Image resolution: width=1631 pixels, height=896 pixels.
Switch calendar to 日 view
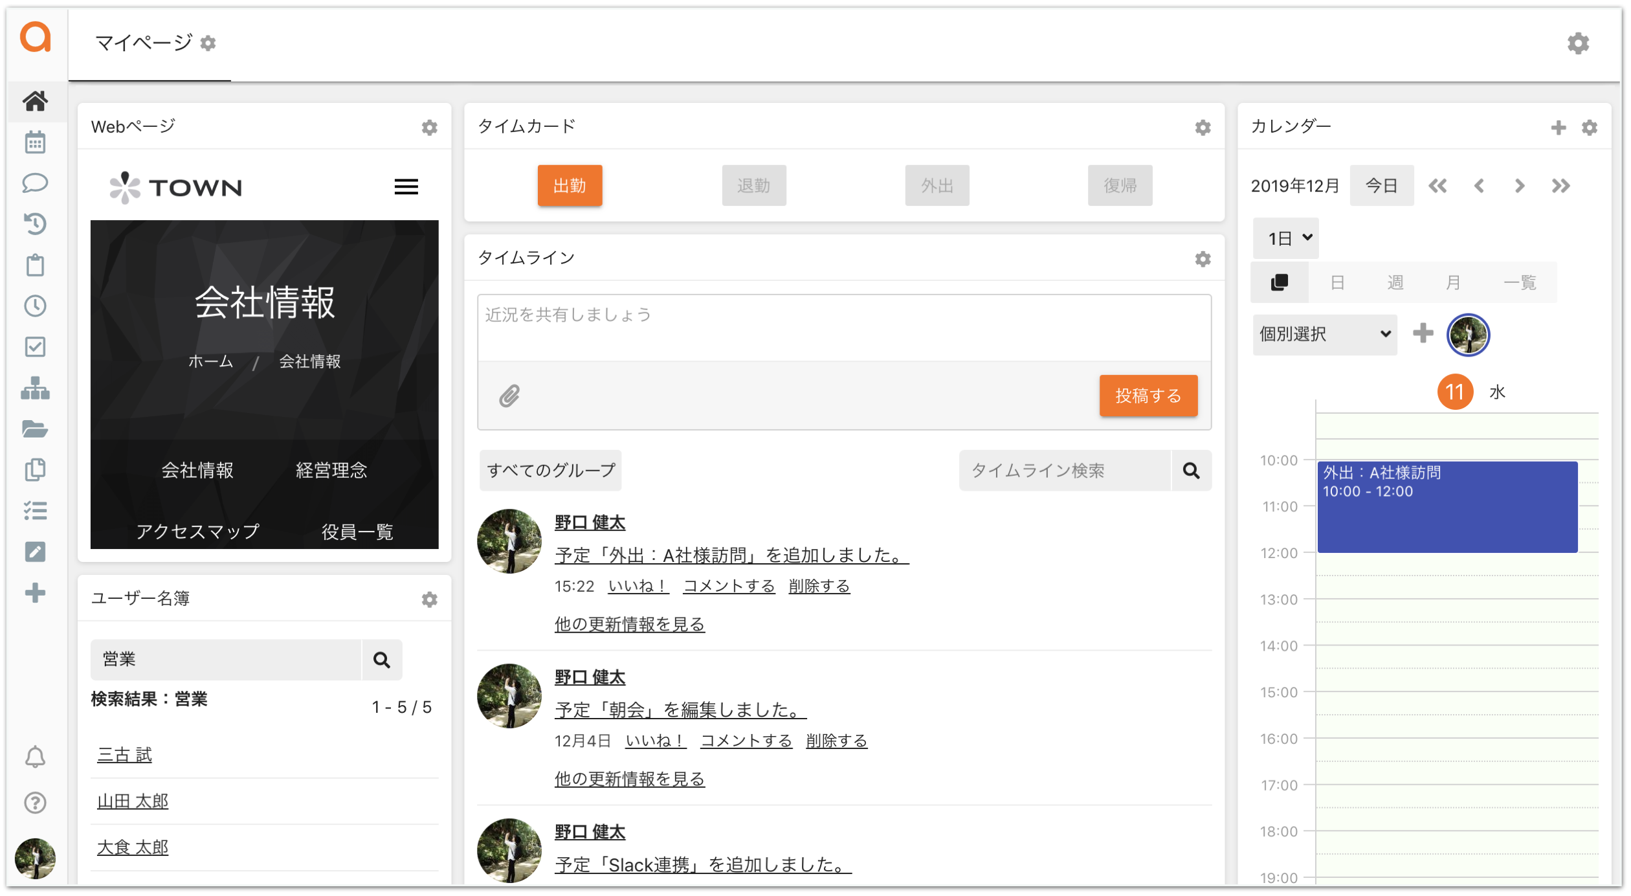click(x=1337, y=282)
